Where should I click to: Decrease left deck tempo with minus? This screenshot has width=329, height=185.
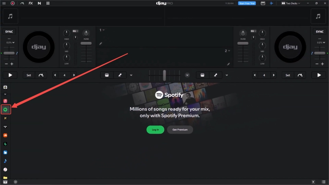click(x=6, y=64)
